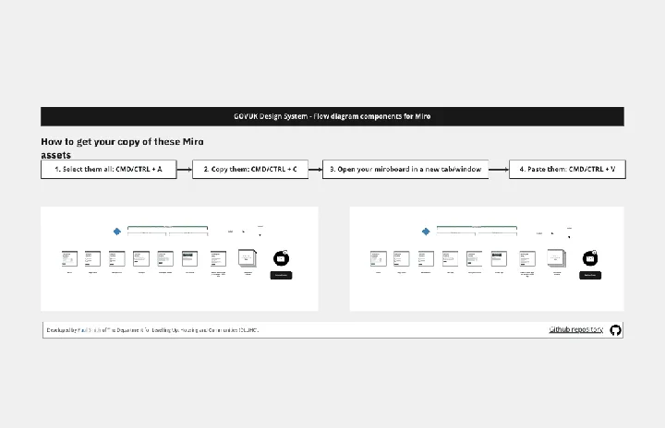
Task: Select step 4 'Paste them' box
Action: pyautogui.click(x=567, y=169)
